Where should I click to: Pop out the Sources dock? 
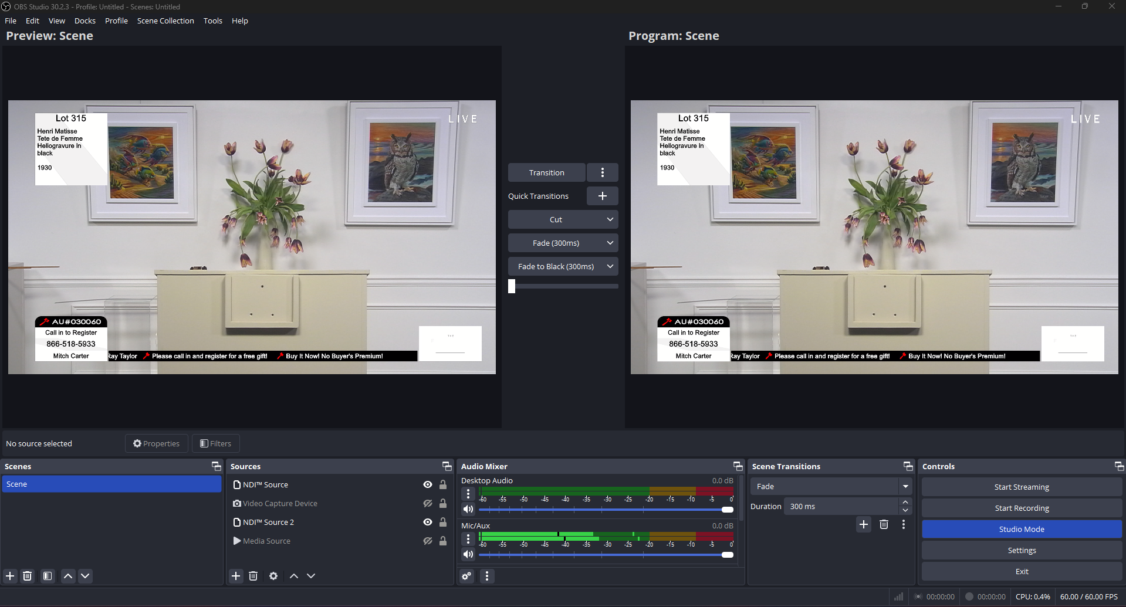[x=447, y=466]
